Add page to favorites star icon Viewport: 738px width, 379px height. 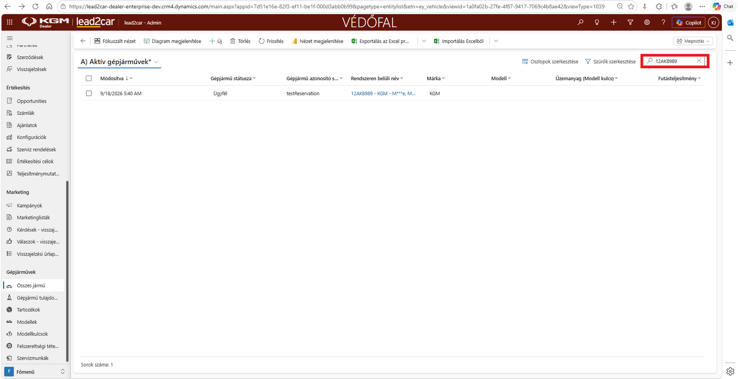(x=631, y=6)
